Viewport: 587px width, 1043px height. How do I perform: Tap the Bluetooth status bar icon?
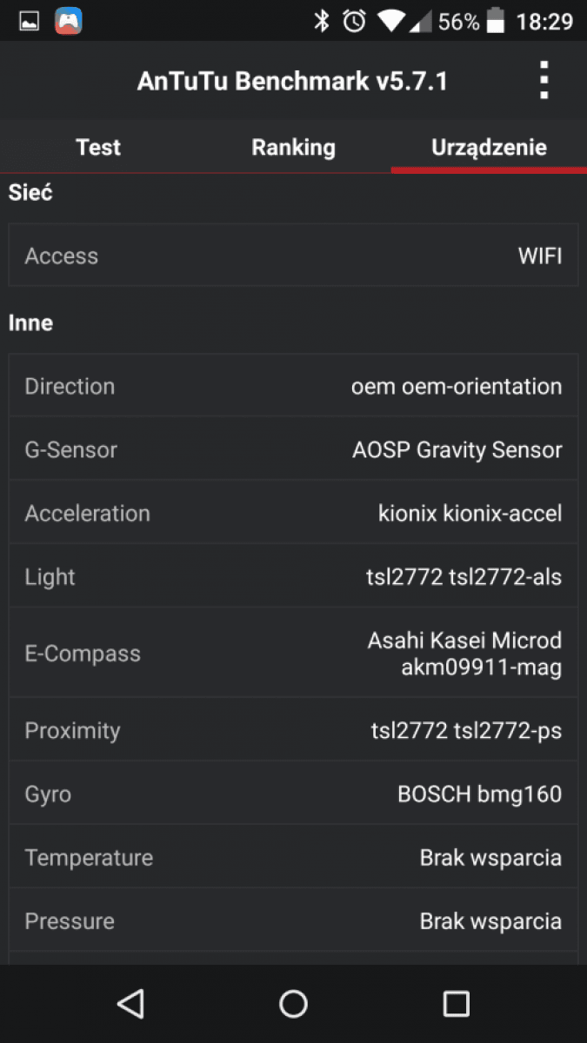(322, 22)
